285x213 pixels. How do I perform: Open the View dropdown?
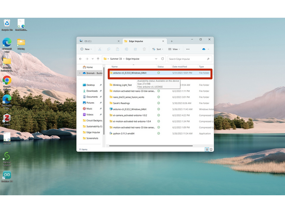point(174,49)
